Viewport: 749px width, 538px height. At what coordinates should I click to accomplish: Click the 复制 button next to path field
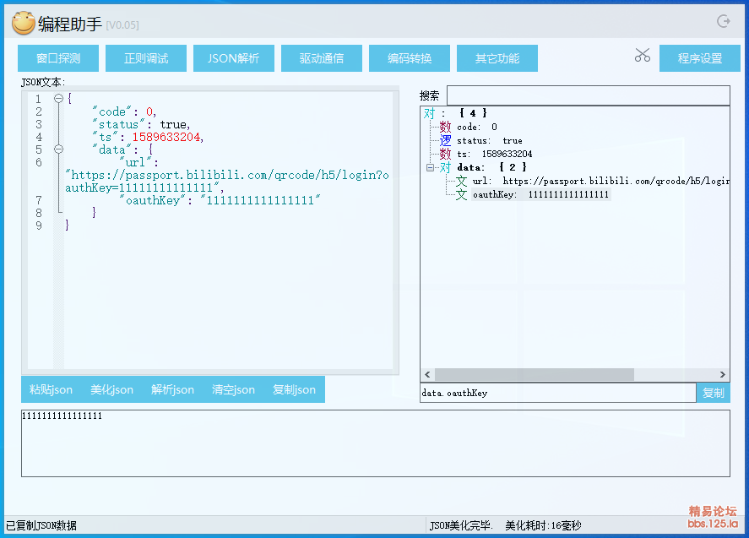pos(713,393)
